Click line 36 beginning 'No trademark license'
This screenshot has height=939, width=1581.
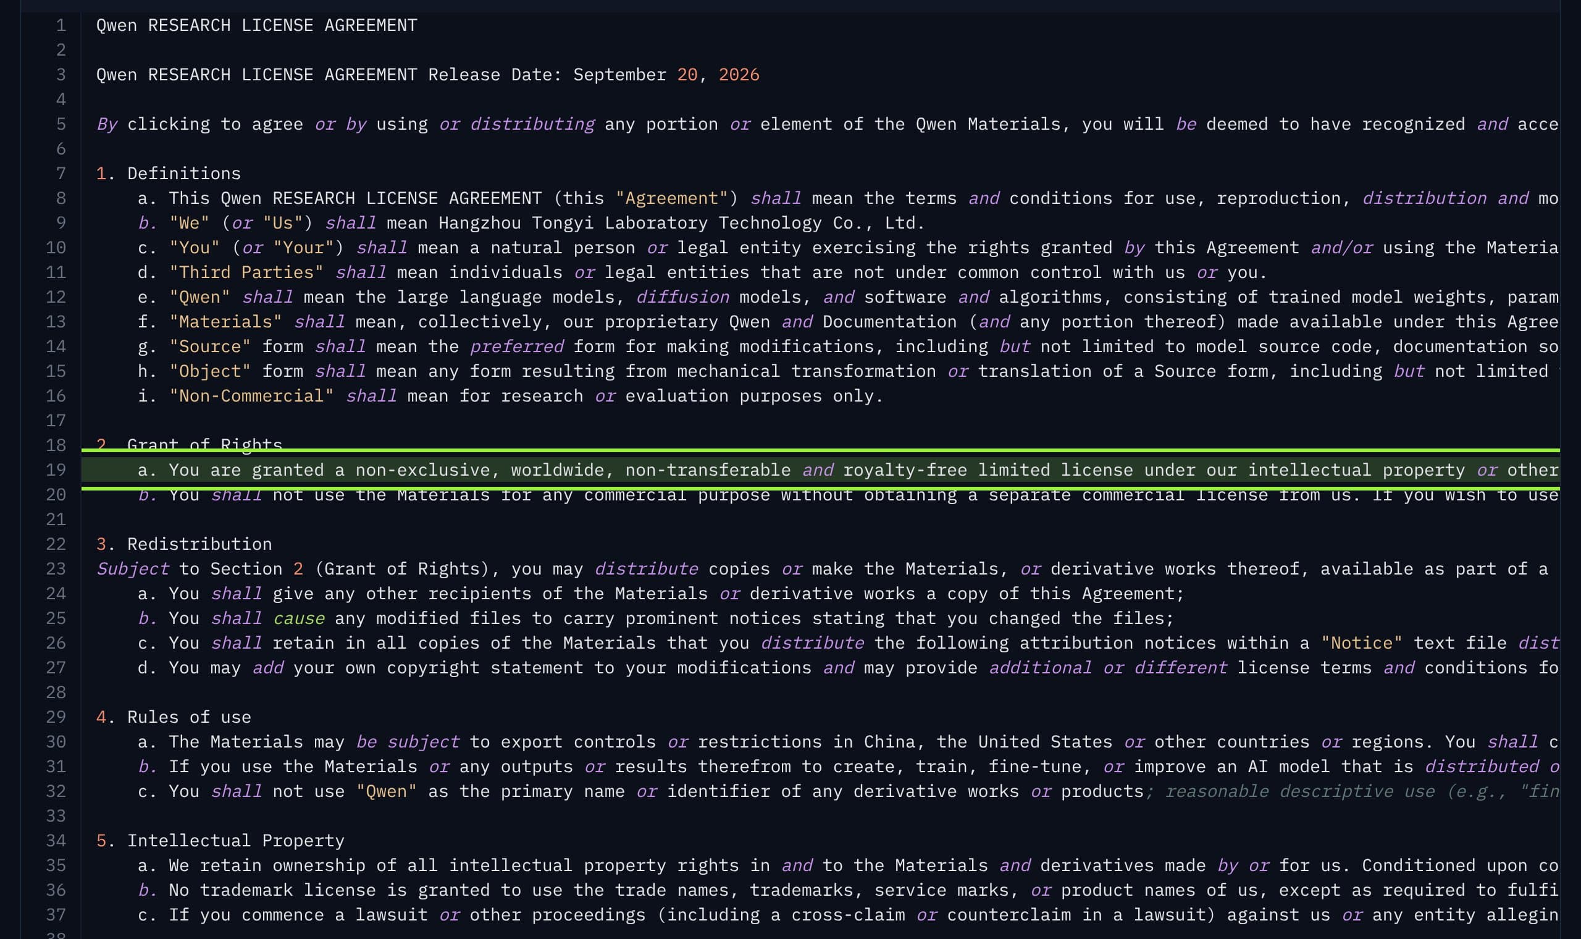[x=848, y=890]
